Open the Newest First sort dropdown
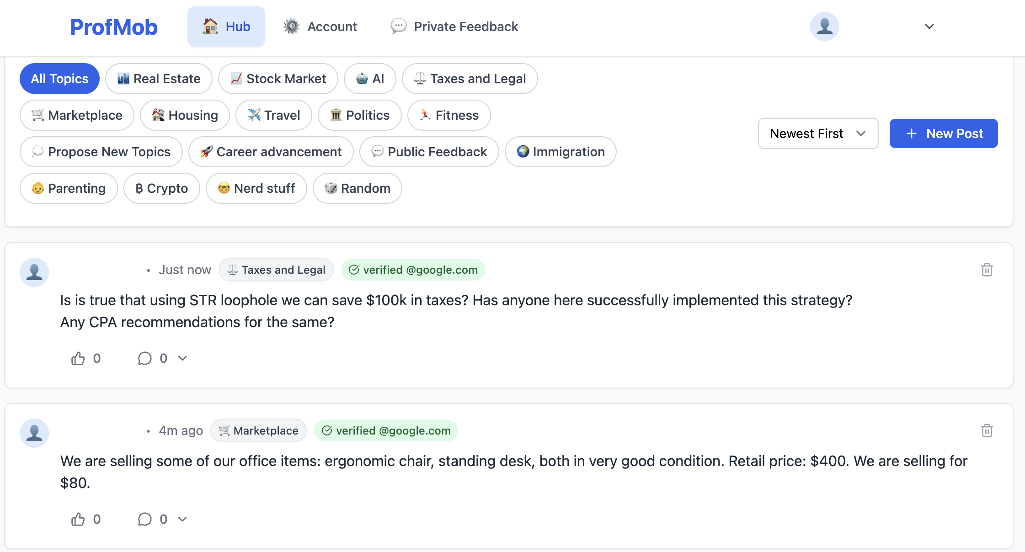Screen dimensions: 1025x552 click(818, 133)
